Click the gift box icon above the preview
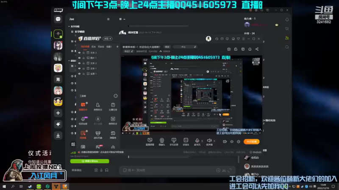339x190 pixels. (x=229, y=49)
